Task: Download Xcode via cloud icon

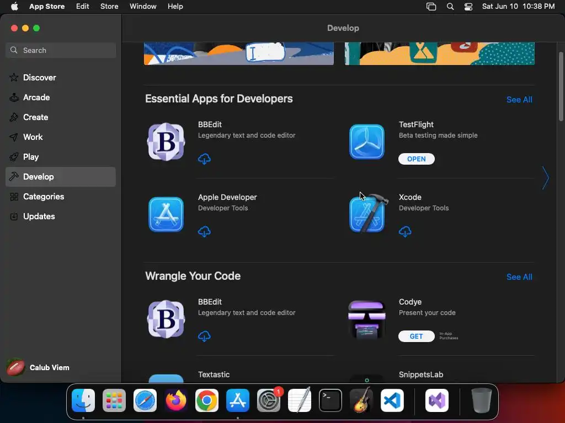Action: pos(405,231)
